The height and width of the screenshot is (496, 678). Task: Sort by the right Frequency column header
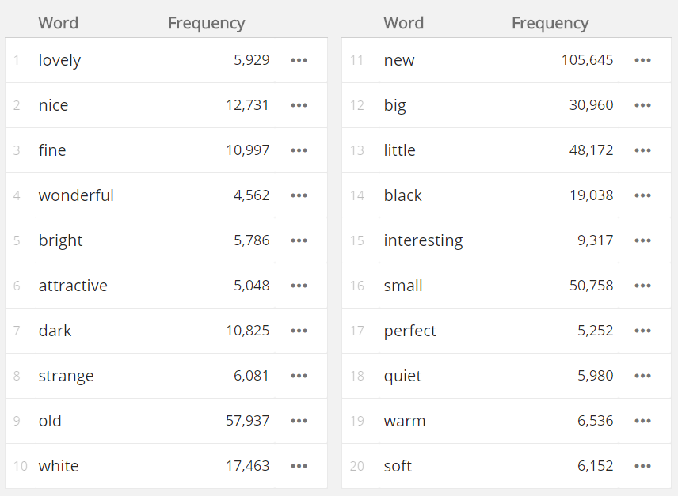point(550,23)
